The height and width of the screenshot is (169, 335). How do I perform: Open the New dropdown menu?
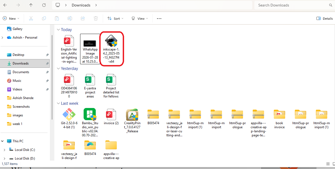point(11,18)
